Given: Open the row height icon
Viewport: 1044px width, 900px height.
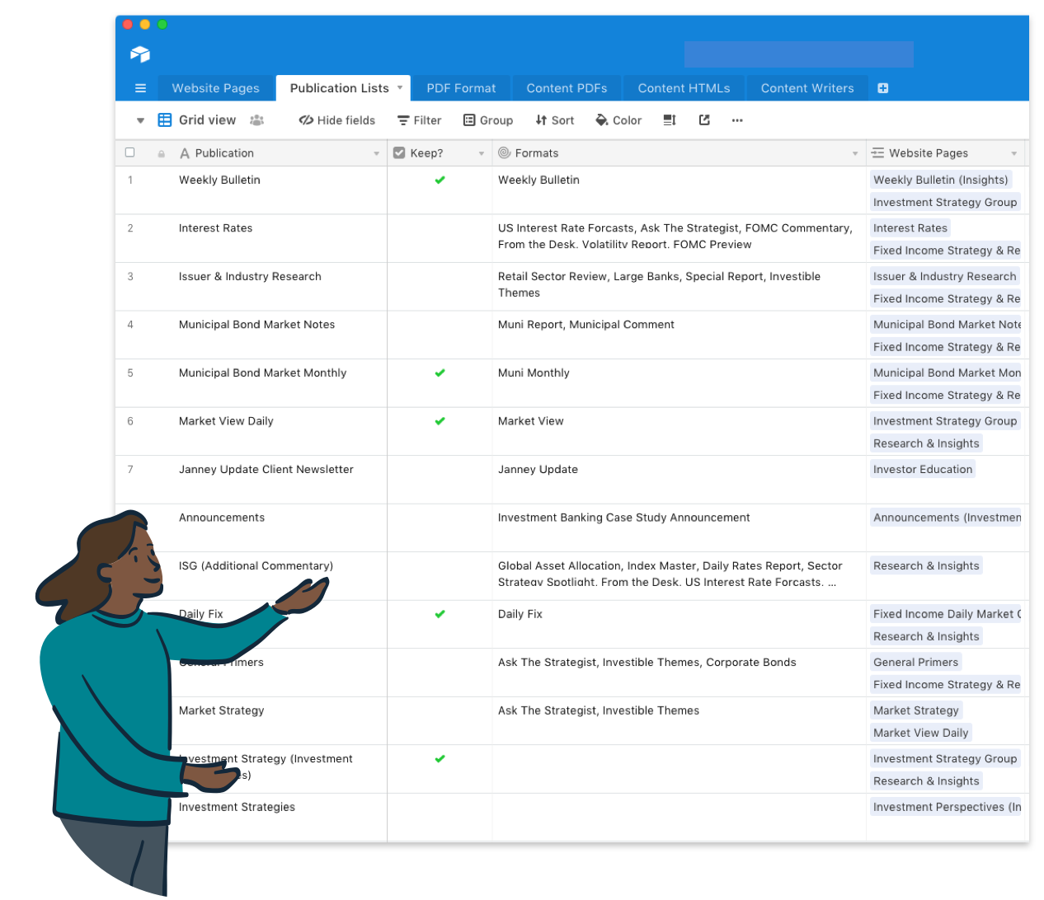Looking at the screenshot, I should tap(670, 120).
